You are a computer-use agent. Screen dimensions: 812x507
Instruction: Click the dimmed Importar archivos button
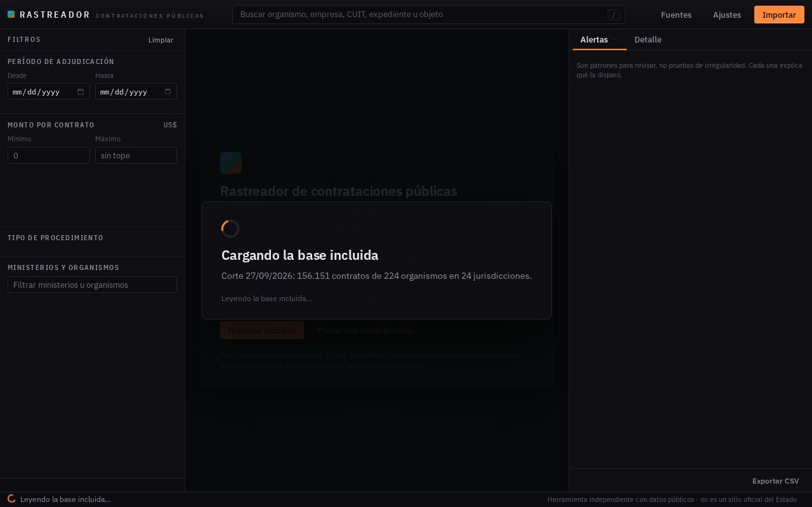coord(262,330)
